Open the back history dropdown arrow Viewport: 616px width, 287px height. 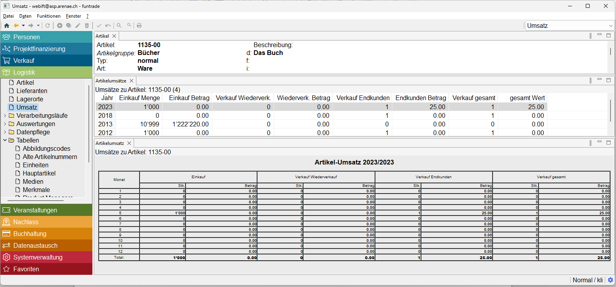23,26
